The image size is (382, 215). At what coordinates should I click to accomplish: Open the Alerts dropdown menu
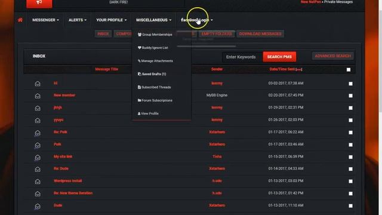pos(78,20)
